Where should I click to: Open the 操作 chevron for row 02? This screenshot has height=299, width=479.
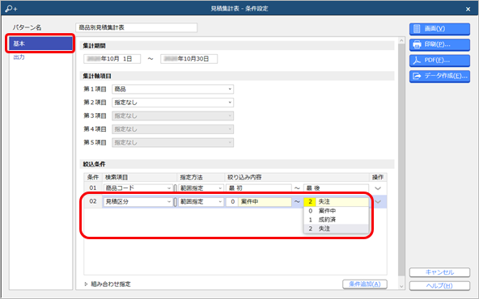[x=378, y=202]
